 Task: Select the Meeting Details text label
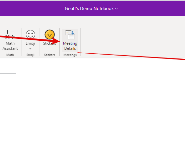pos(70,46)
